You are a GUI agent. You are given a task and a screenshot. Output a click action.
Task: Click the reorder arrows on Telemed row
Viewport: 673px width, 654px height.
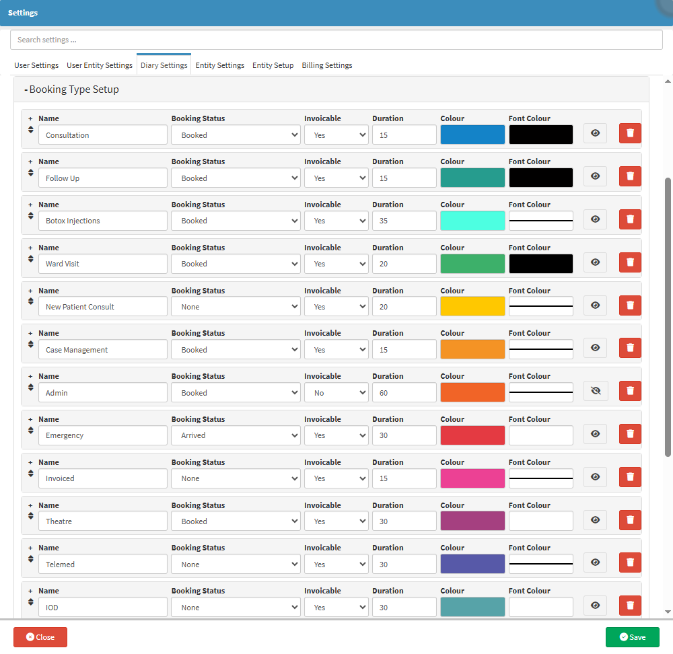tap(30, 558)
